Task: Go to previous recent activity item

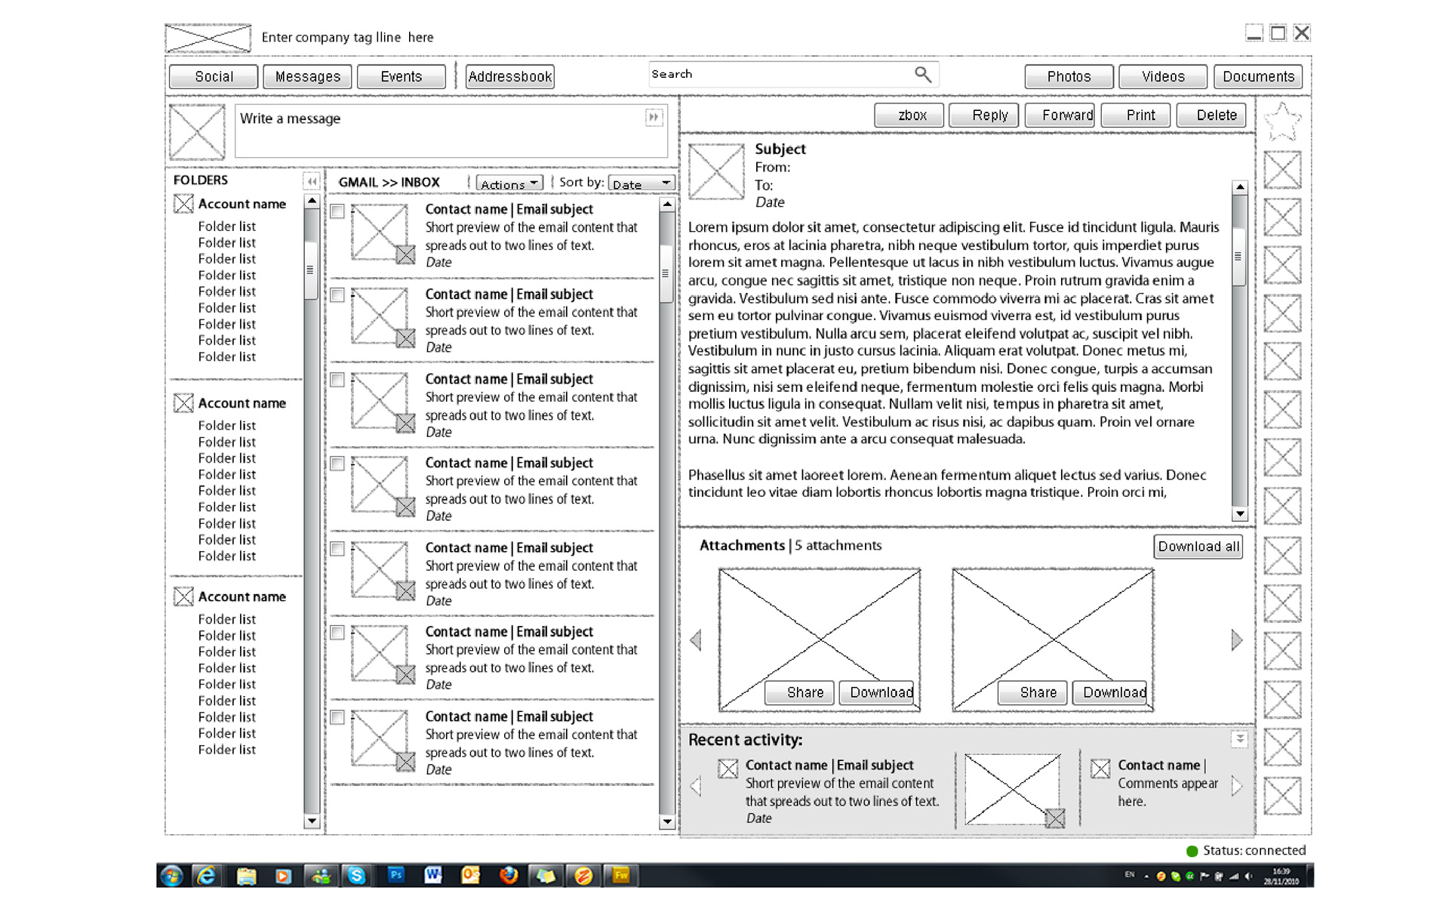Action: (x=696, y=786)
